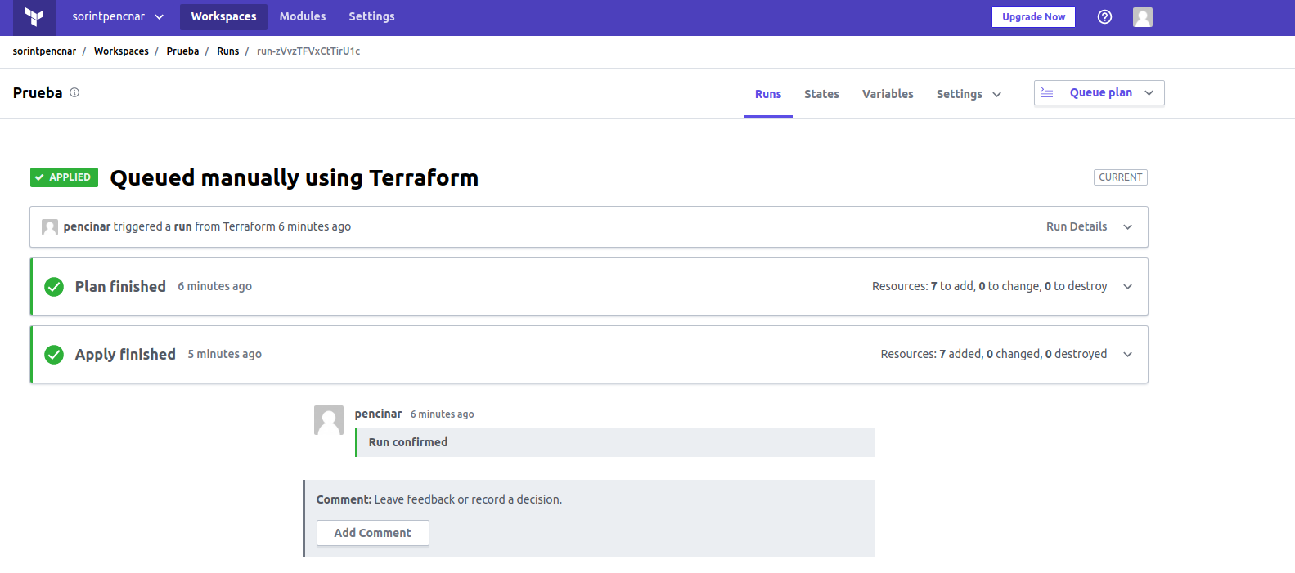1295x573 pixels.
Task: Click the Terraform logo icon
Action: (34, 17)
